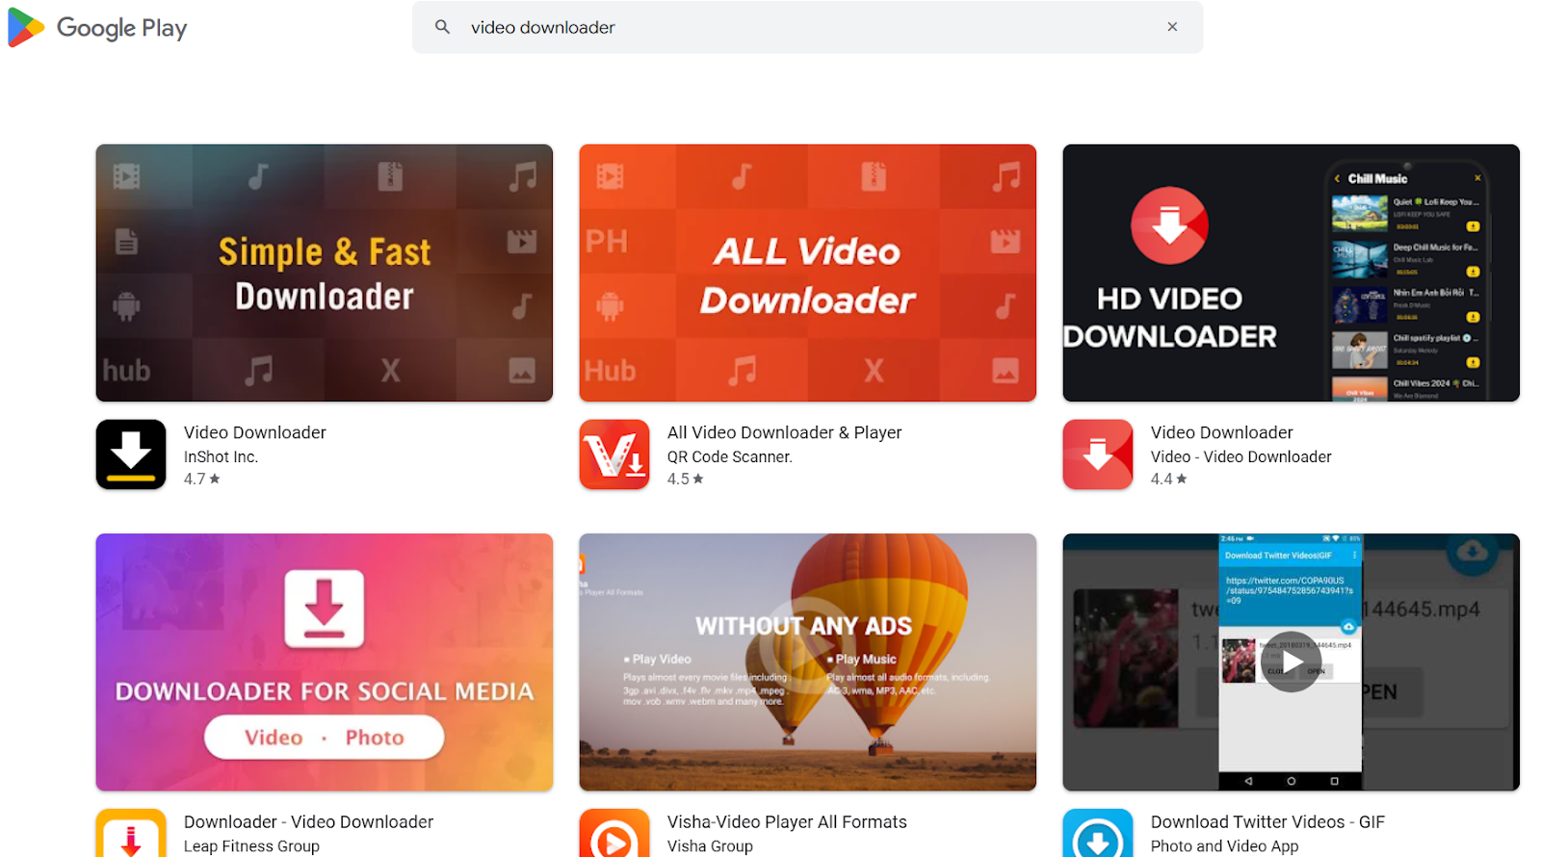Clear the search with the X icon
Viewport: 1541px width, 857px height.
pos(1172,27)
